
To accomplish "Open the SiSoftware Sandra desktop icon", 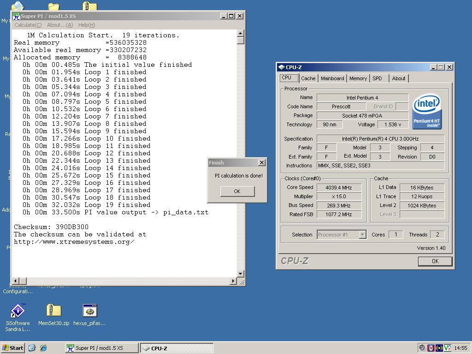I will click(x=18, y=310).
